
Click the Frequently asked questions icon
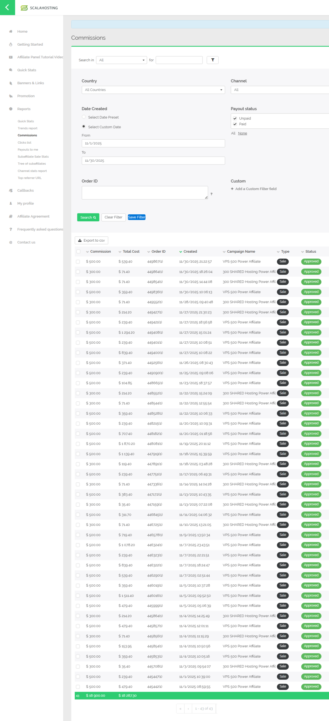point(11,230)
